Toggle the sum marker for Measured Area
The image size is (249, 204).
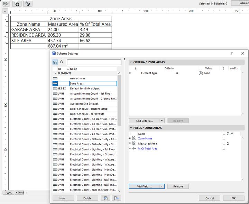coord(228,143)
